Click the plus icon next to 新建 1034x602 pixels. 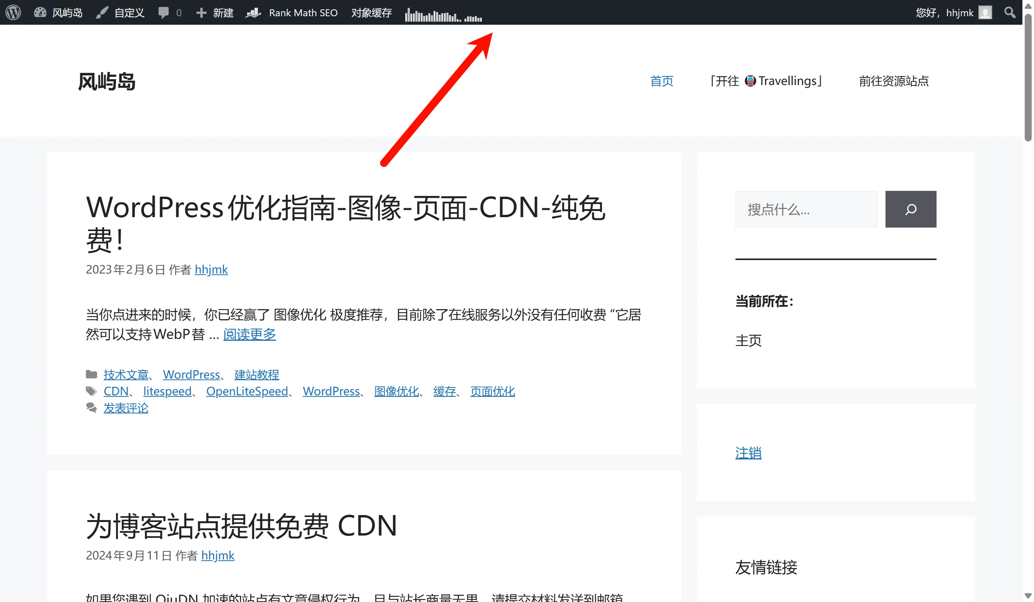pos(201,12)
